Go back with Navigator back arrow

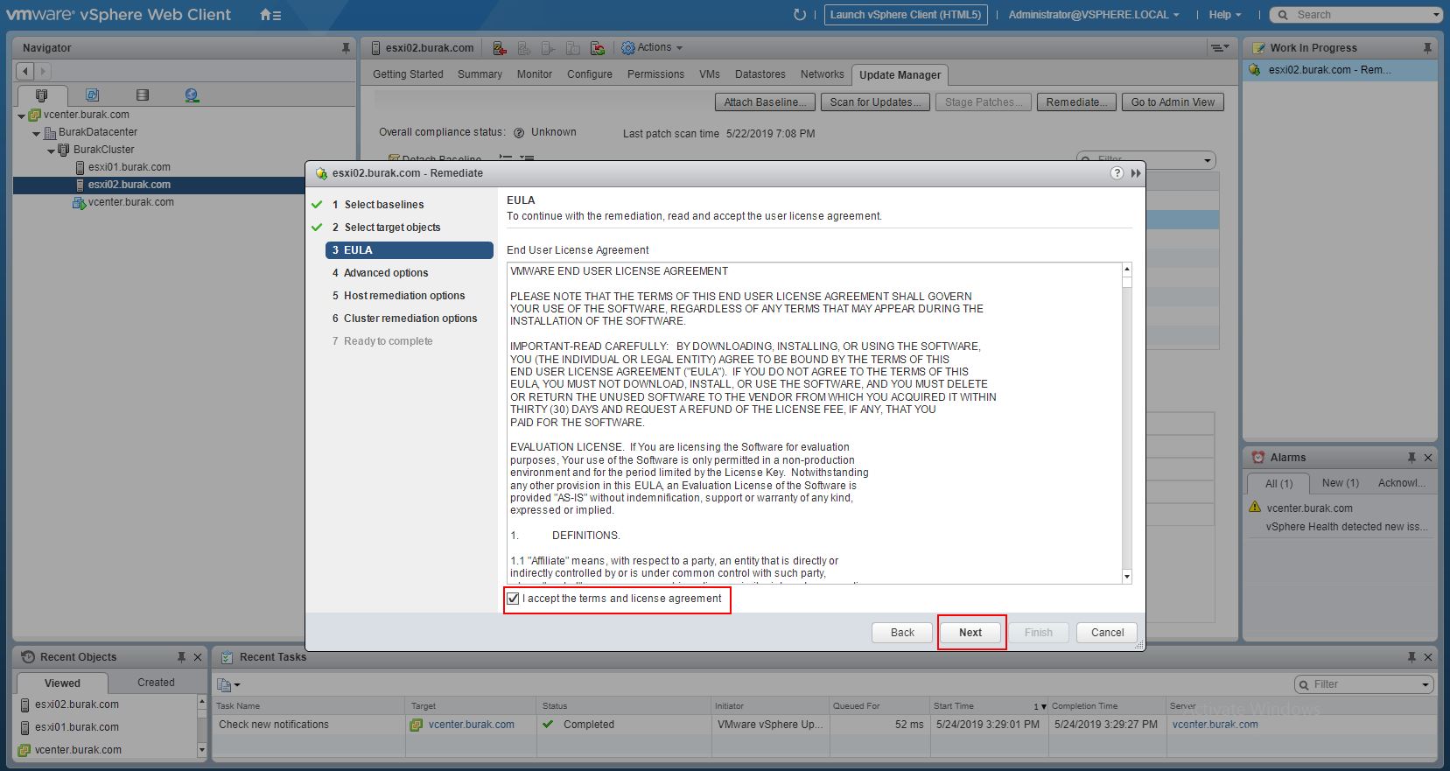25,71
